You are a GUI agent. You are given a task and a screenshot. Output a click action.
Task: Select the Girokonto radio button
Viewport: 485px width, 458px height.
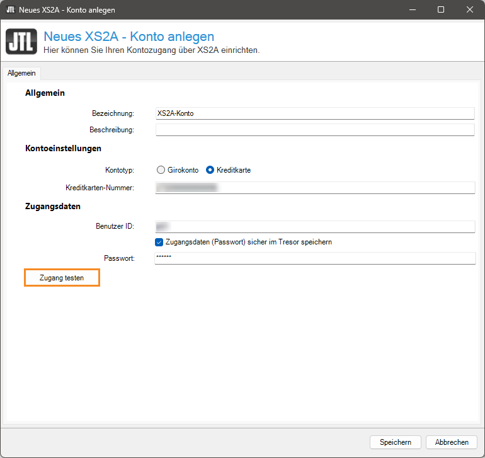tap(161, 170)
